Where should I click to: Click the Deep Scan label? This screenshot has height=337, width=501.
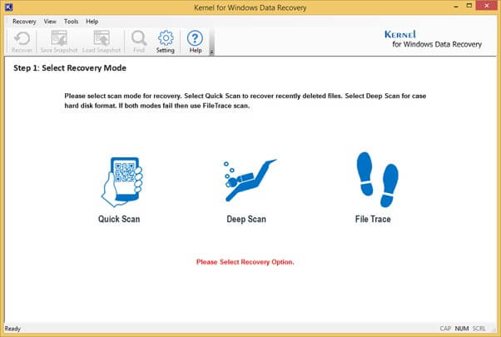246,219
